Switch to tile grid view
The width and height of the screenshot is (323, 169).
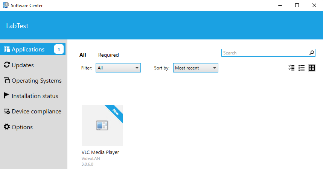point(312,68)
